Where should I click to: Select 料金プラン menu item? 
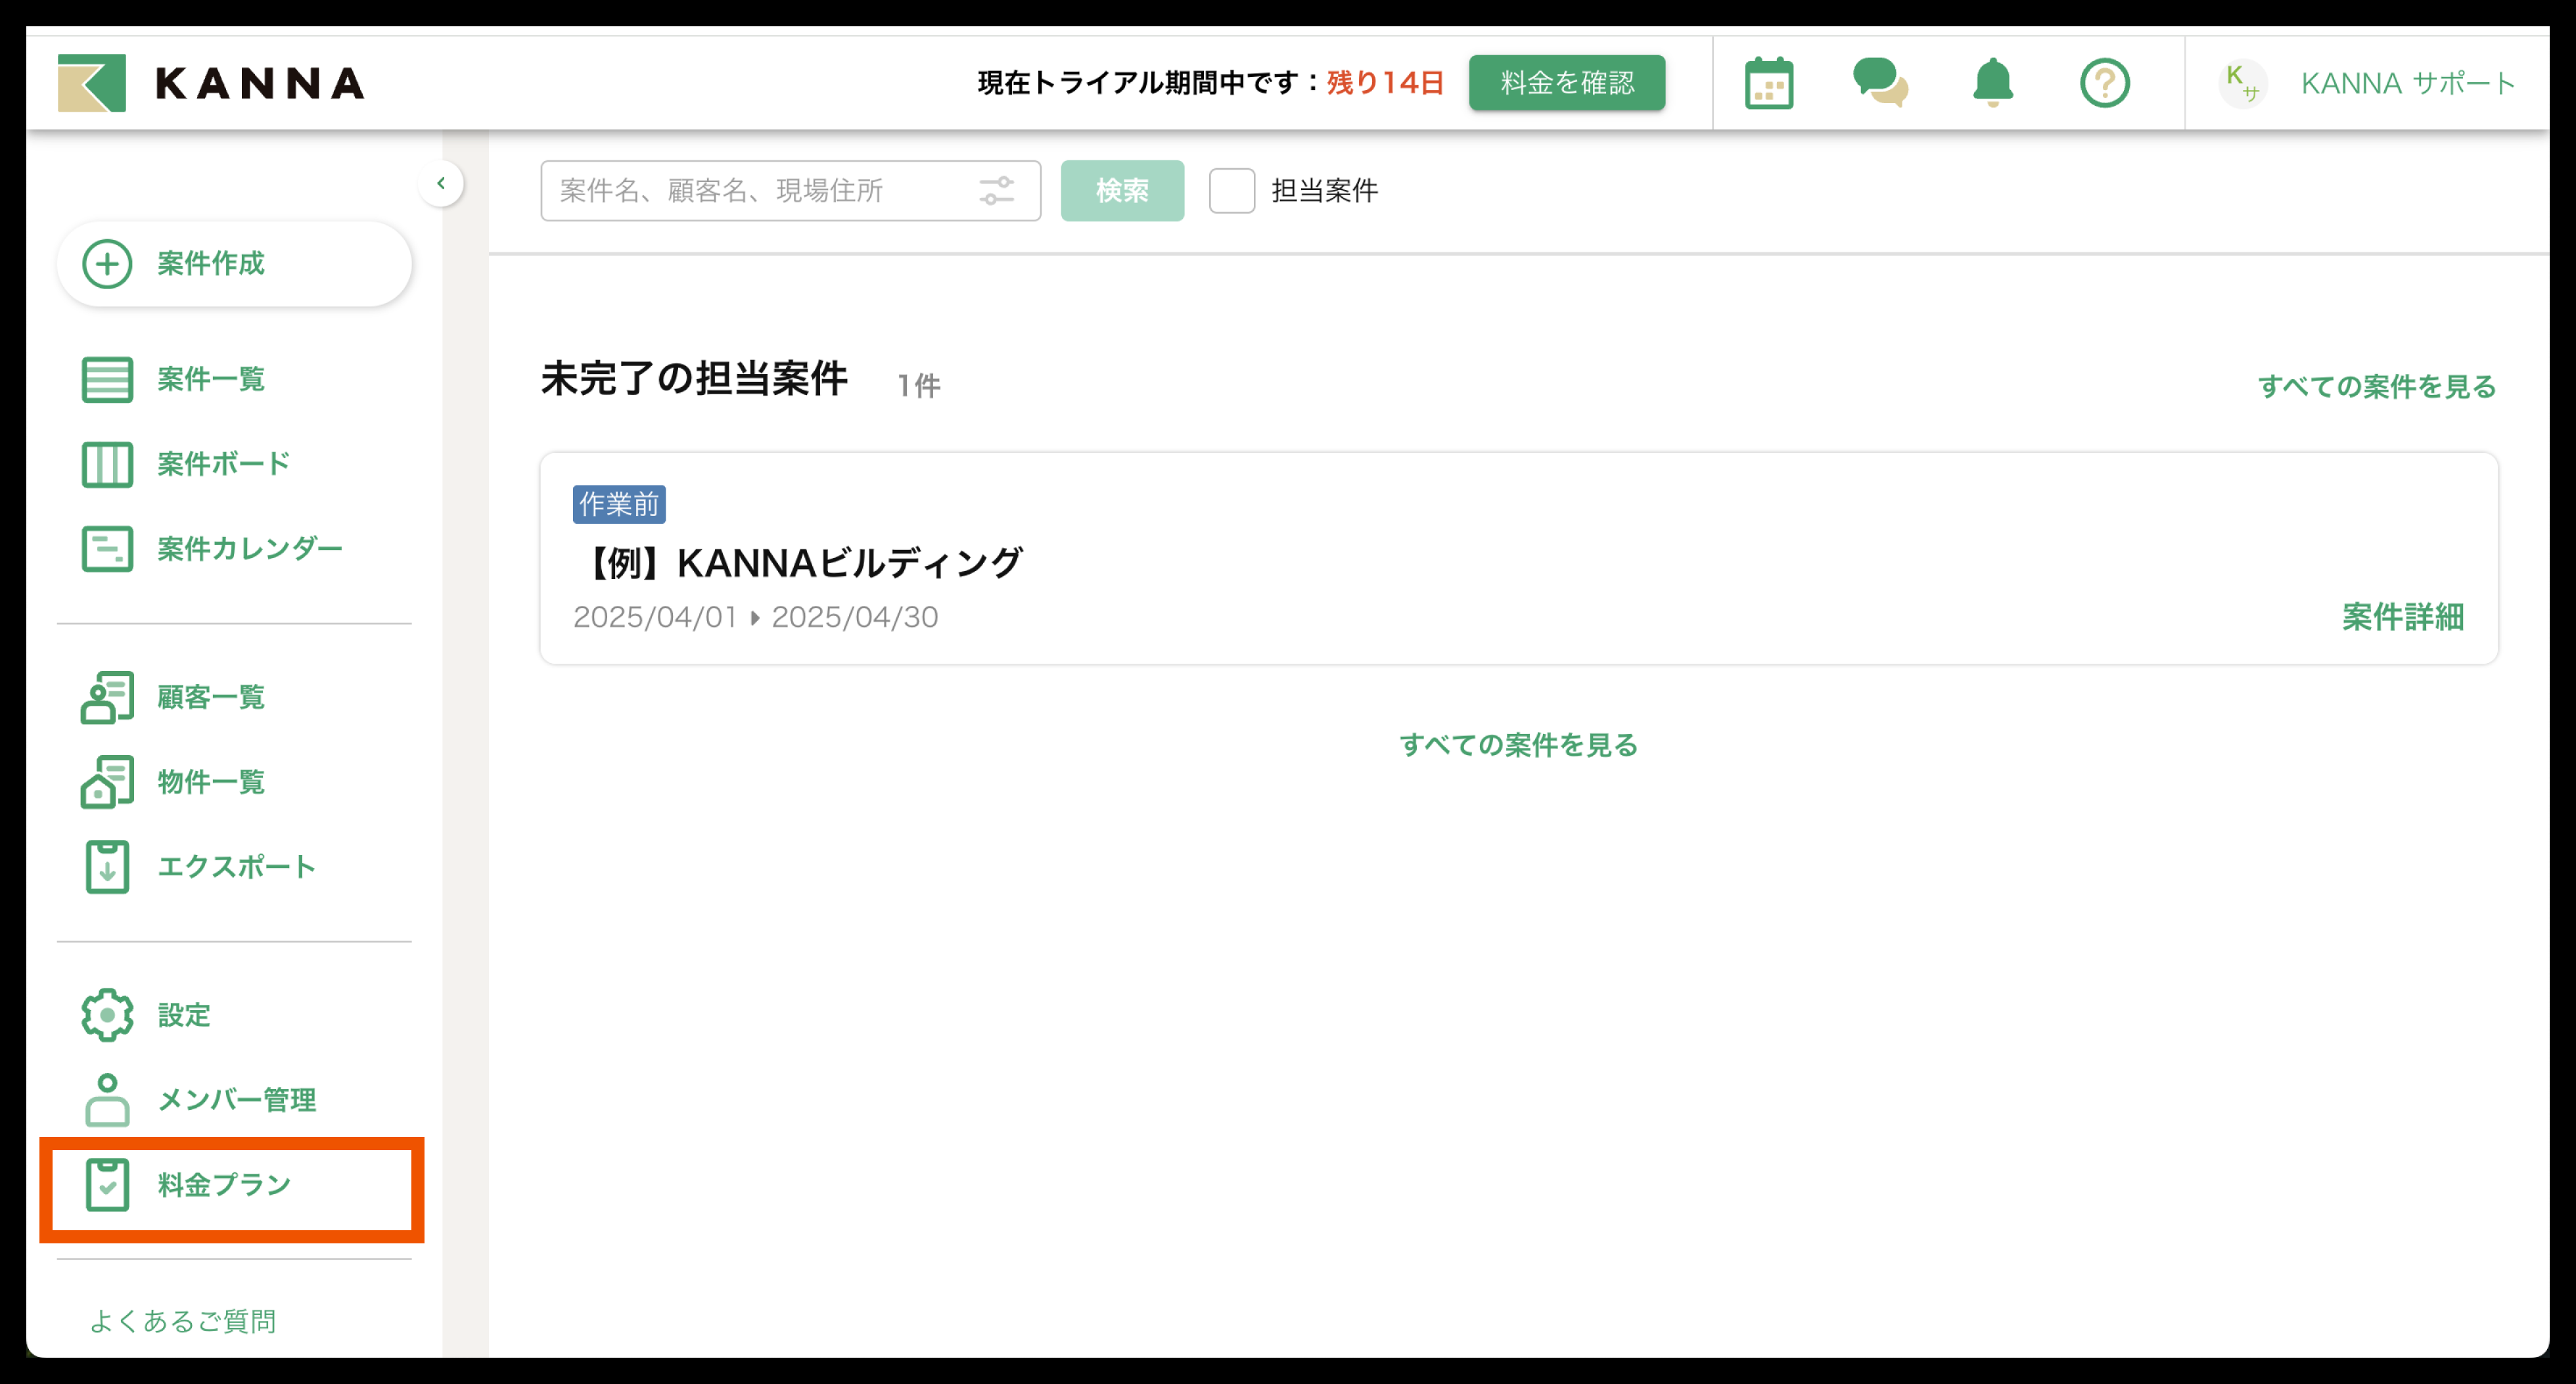click(x=224, y=1185)
